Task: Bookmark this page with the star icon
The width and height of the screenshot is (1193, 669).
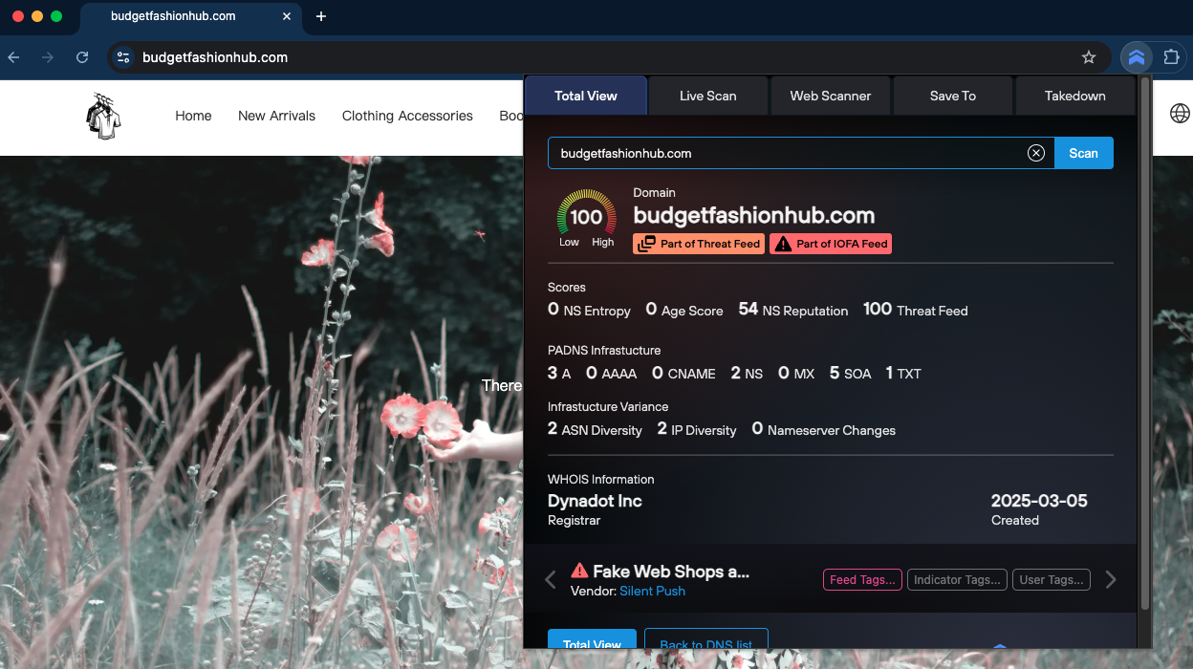Action: [1088, 57]
